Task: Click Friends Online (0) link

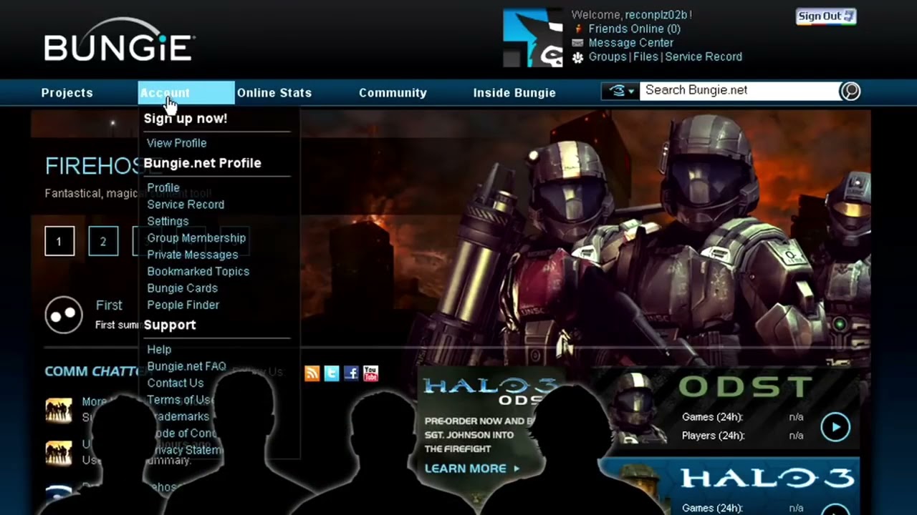Action: click(x=635, y=29)
